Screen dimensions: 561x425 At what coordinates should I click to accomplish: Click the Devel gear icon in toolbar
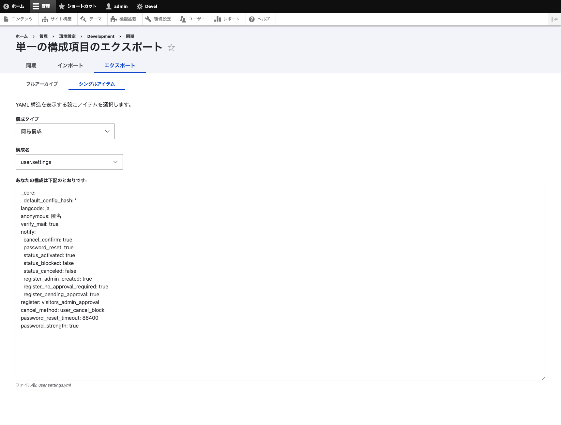(140, 7)
